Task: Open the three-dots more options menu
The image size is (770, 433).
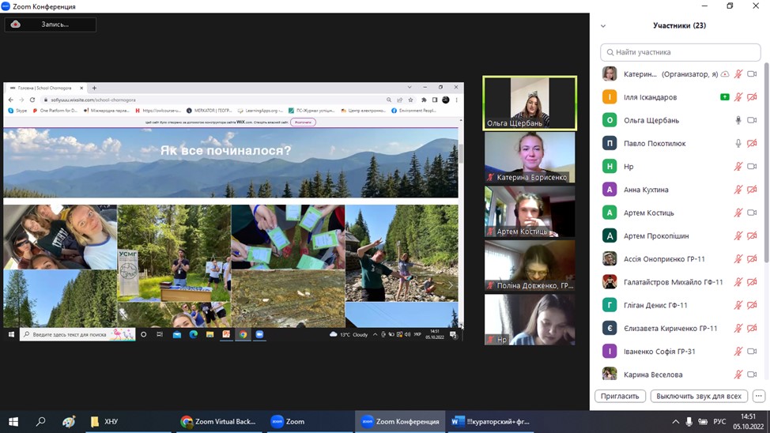Action: point(758,396)
